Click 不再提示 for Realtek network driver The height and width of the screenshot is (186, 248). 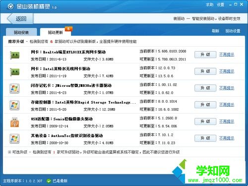tap(227, 55)
